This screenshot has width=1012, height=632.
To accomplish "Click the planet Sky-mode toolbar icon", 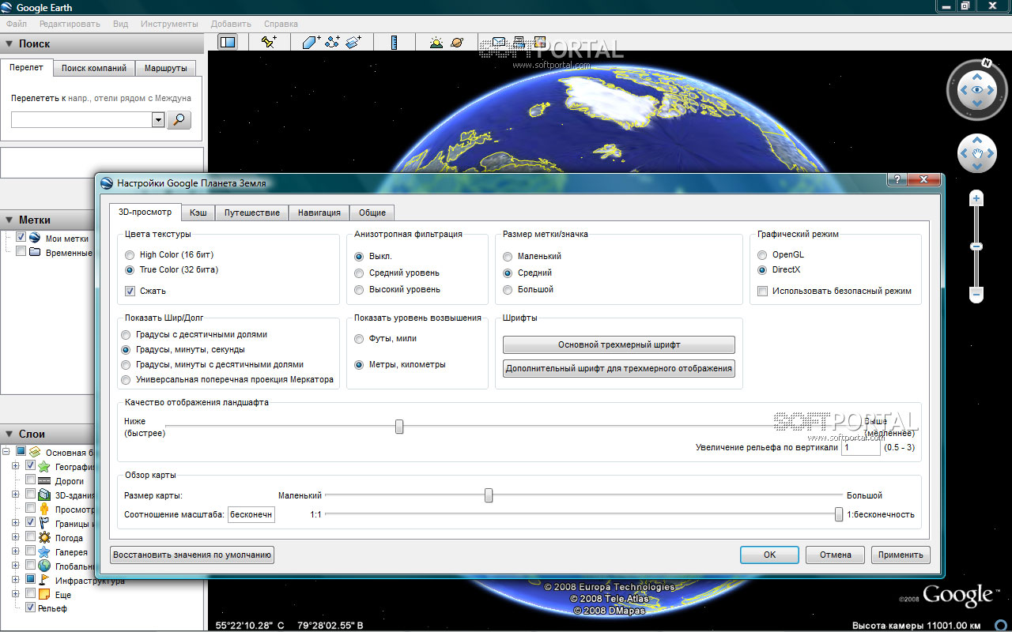I will point(456,42).
